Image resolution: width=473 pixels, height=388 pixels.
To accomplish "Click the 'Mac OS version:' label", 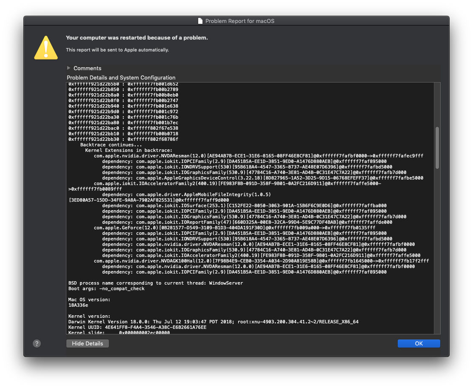I will 89,300.
